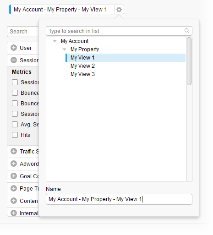Expand the User group plus icon

point(14,48)
